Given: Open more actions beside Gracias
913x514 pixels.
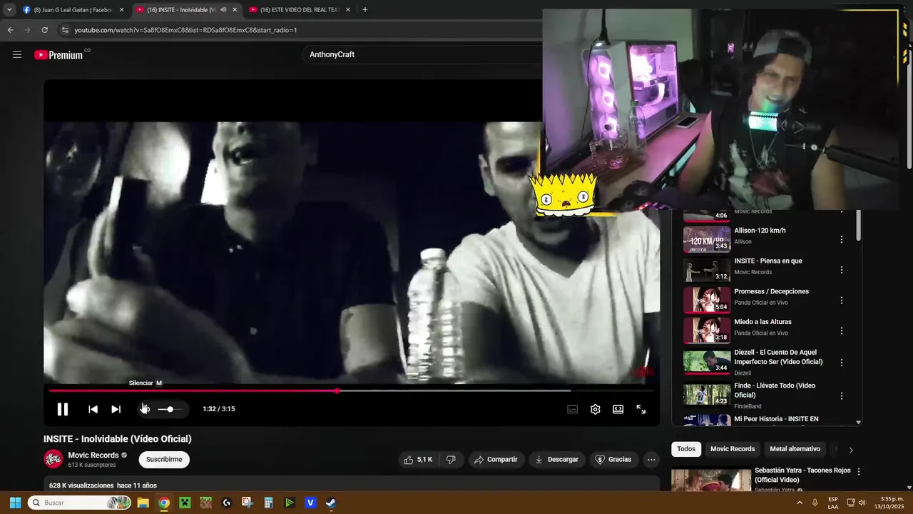Looking at the screenshot, I should (651, 459).
